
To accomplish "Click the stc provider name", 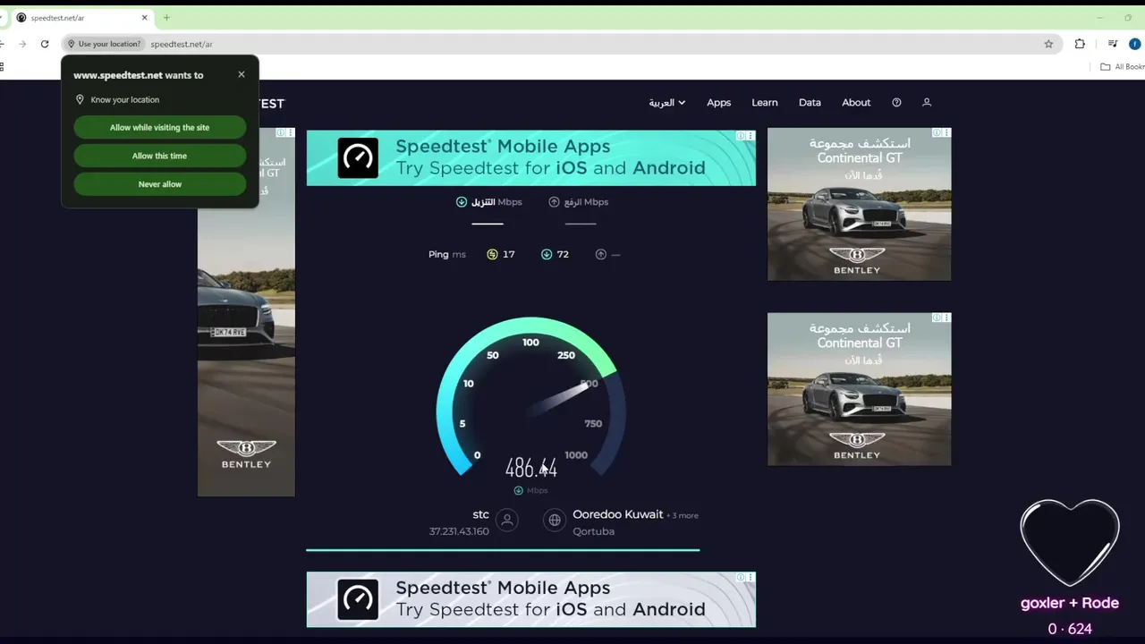I will coord(480,514).
